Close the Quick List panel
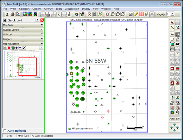 pos(42,20)
